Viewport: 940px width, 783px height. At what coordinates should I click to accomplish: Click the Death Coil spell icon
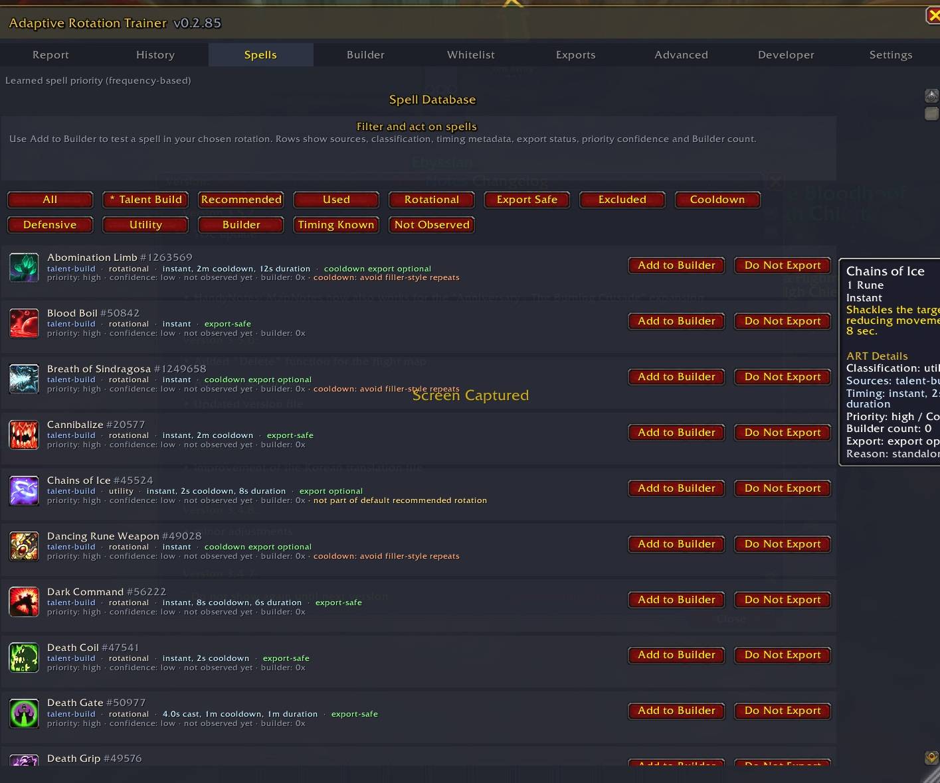[24, 658]
